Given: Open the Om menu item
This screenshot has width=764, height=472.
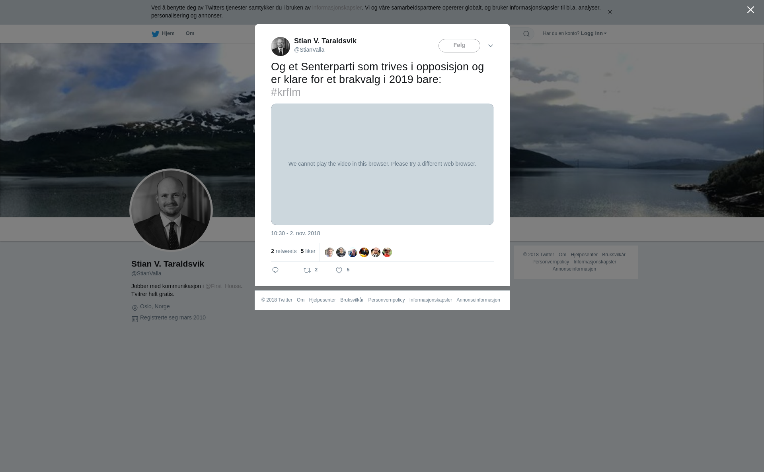Looking at the screenshot, I should click(x=190, y=33).
